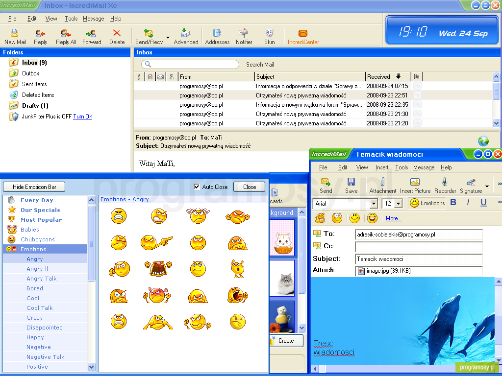The height and width of the screenshot is (376, 502).
Task: Click the Emoticons toolbar button
Action: (427, 203)
